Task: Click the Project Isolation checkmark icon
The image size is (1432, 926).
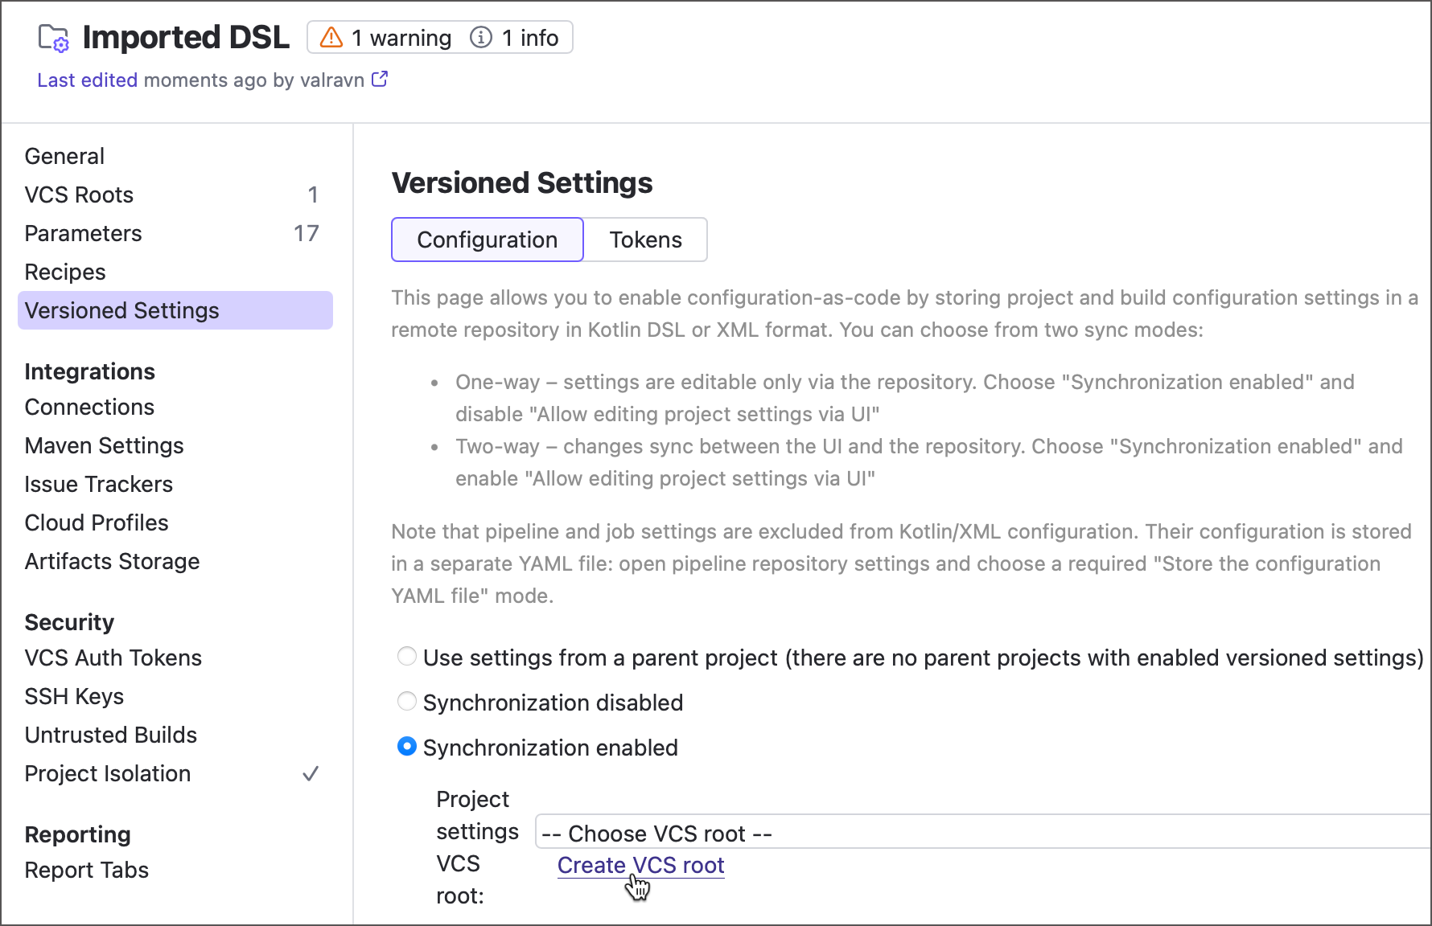Action: point(311,774)
